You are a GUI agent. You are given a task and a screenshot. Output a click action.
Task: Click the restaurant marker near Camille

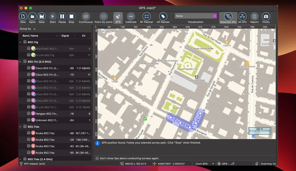click(x=115, y=78)
